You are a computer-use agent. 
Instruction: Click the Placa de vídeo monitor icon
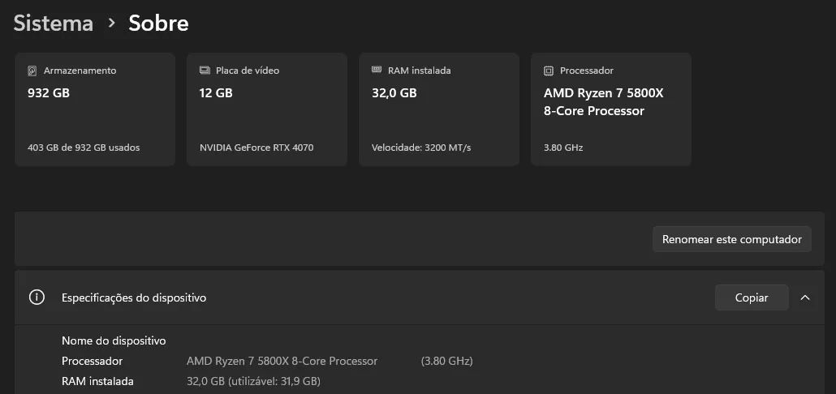[205, 71]
